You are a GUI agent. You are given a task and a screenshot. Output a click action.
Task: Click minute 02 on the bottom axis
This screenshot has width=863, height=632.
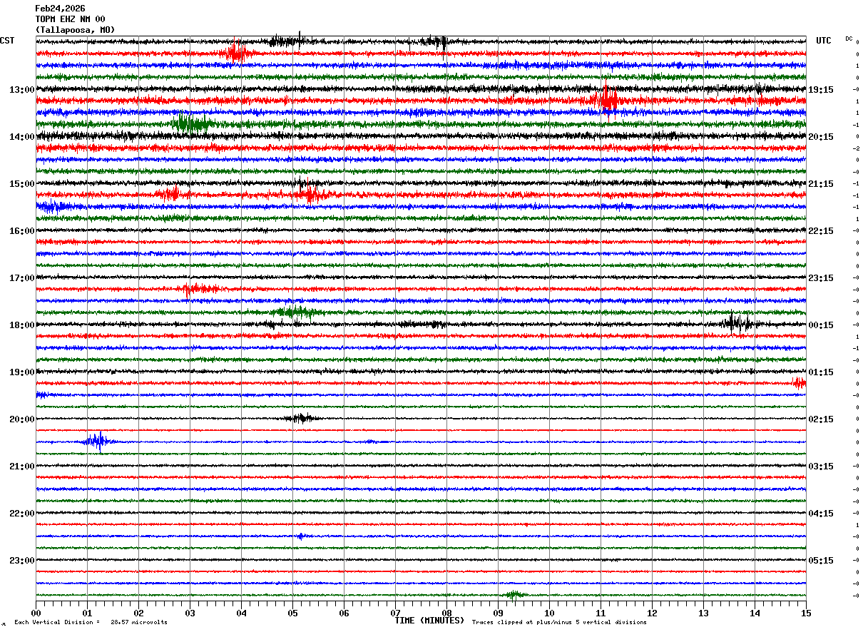coord(138,613)
